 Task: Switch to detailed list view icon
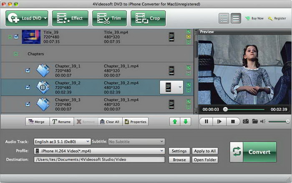(224, 18)
